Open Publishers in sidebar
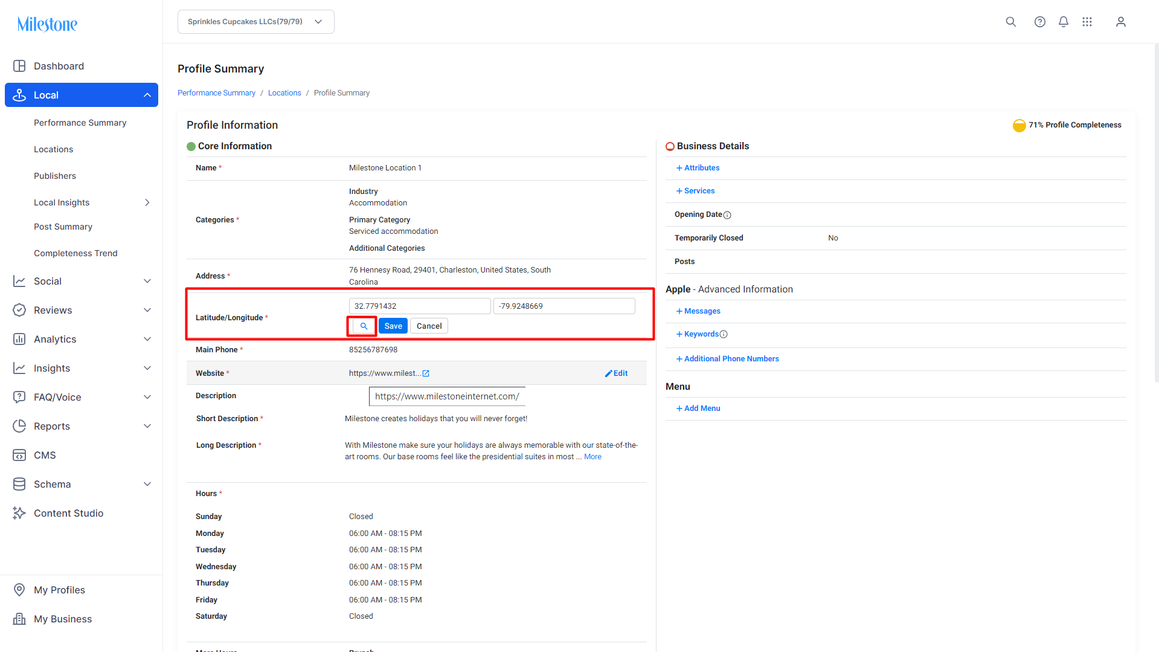The height and width of the screenshot is (652, 1159). coord(55,176)
